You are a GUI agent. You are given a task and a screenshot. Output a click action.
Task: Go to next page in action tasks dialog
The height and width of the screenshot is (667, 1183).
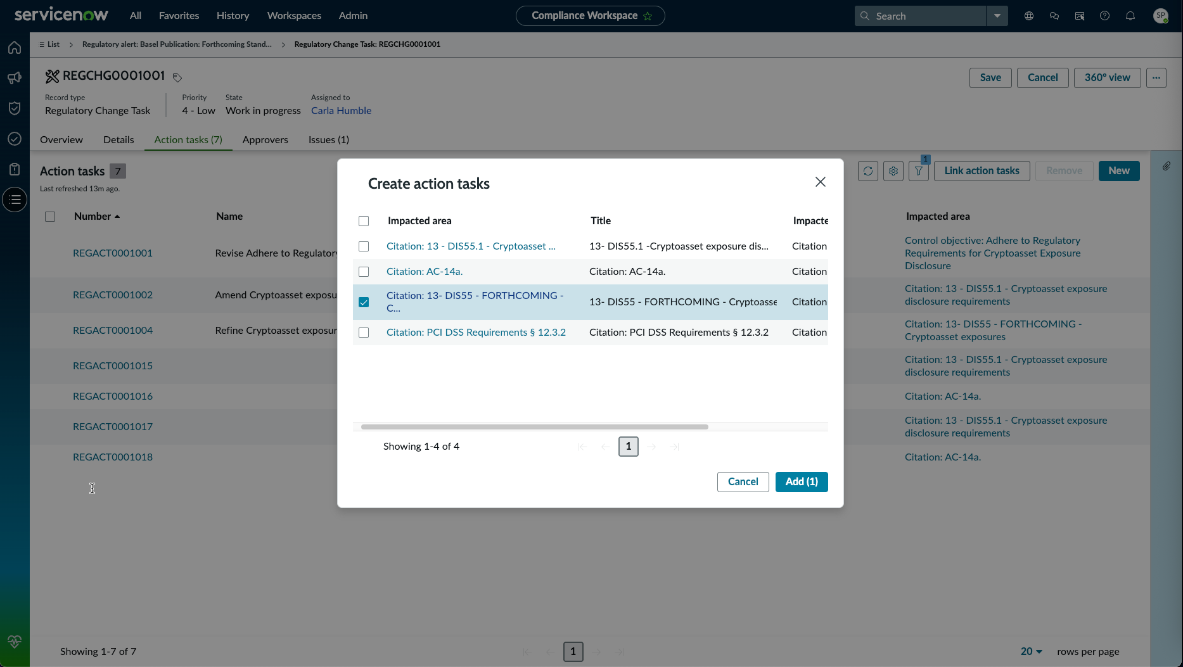click(651, 447)
